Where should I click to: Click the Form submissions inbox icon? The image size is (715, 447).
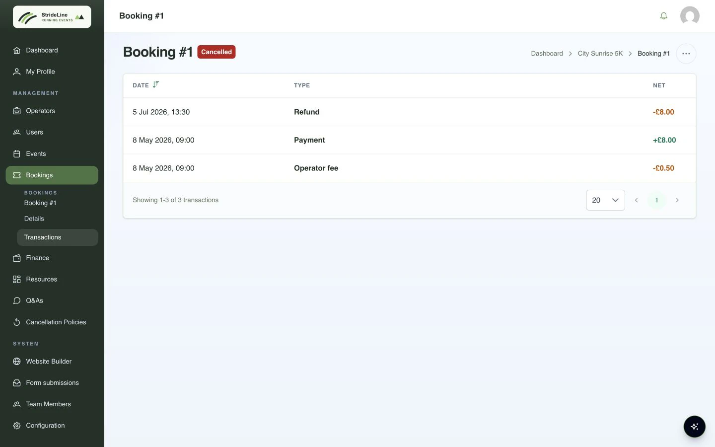[x=17, y=382]
